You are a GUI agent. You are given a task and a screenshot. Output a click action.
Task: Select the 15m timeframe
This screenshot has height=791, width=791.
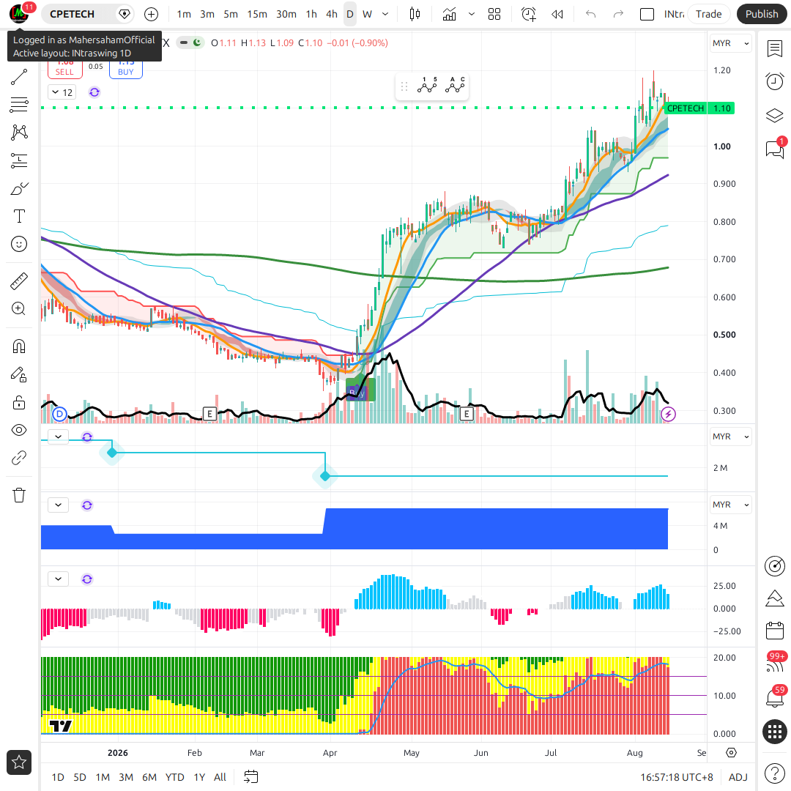click(x=257, y=14)
